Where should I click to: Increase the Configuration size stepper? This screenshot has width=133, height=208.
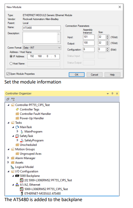coord(108,48)
